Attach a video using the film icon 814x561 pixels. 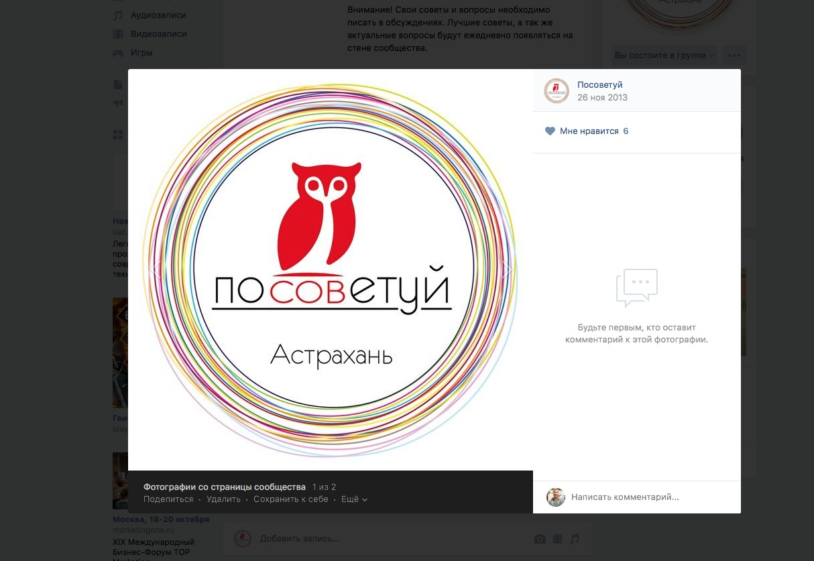point(557,539)
